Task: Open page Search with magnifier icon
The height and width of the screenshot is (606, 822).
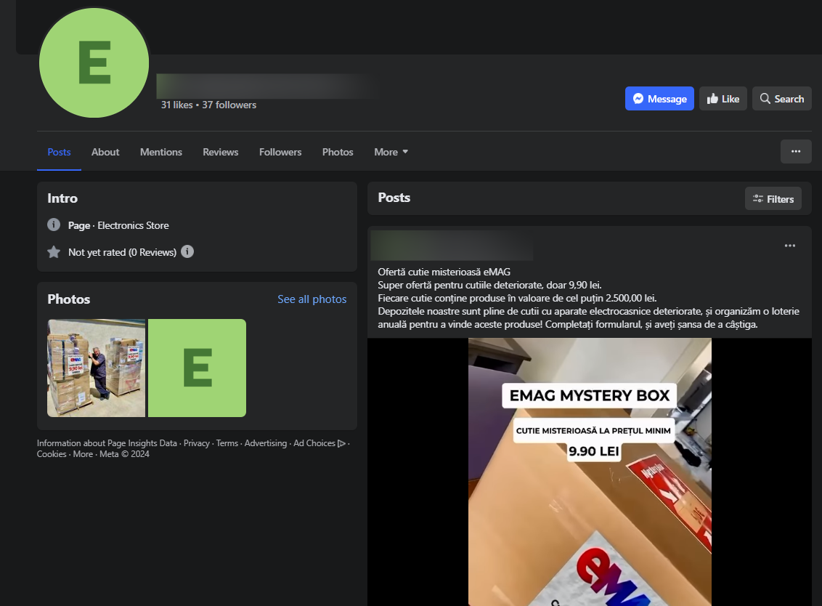Action: (x=781, y=99)
